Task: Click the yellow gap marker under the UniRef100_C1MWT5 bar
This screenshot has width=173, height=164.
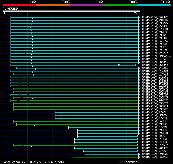Action: 32,146
